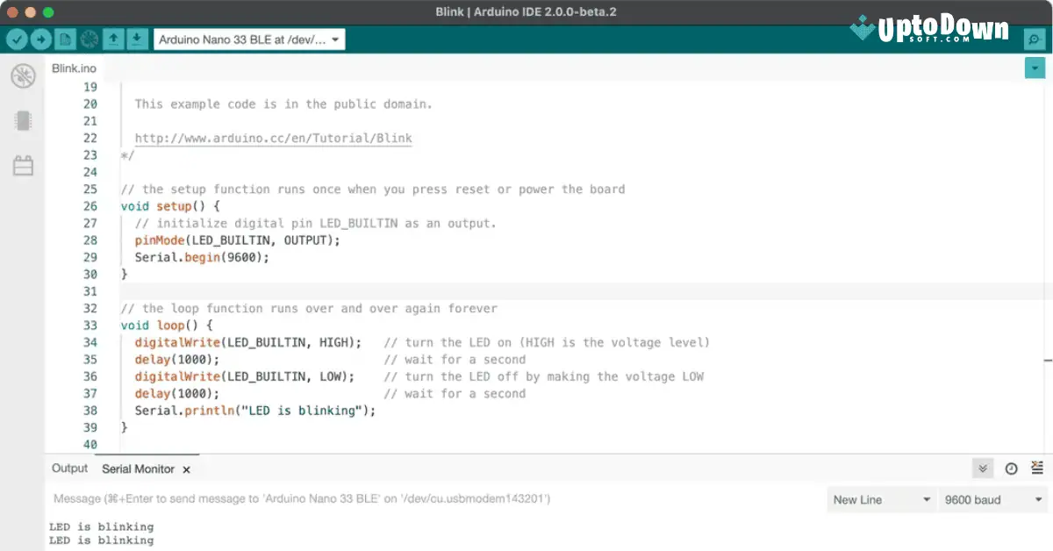This screenshot has height=551, width=1053.
Task: Clear the Serial Monitor output
Action: pyautogui.click(x=1037, y=469)
